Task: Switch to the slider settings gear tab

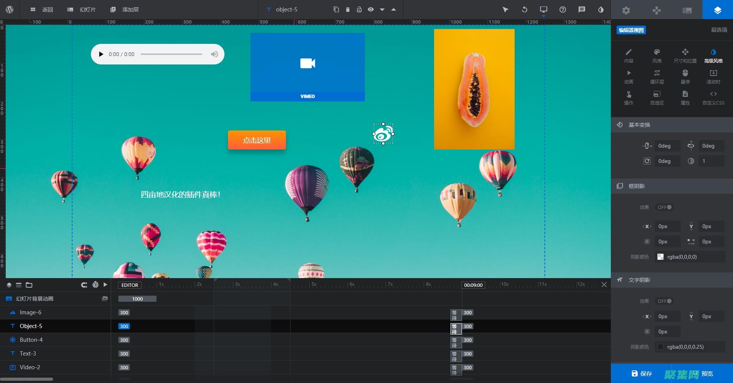Action: (626, 10)
